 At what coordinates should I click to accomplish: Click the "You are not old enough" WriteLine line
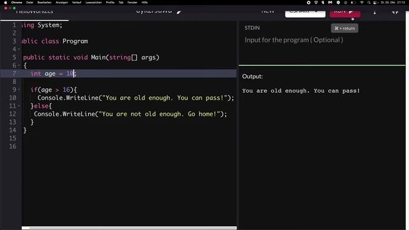point(130,114)
